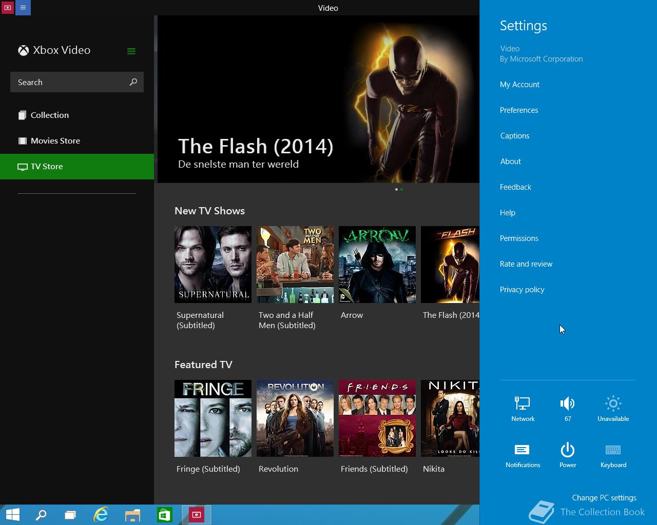Open Feedback in Settings pane
Viewport: 657px width, 525px height.
click(515, 187)
